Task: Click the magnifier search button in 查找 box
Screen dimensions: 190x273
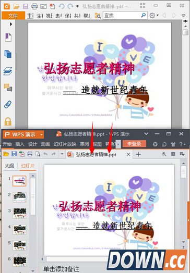Action: (x=144, y=15)
